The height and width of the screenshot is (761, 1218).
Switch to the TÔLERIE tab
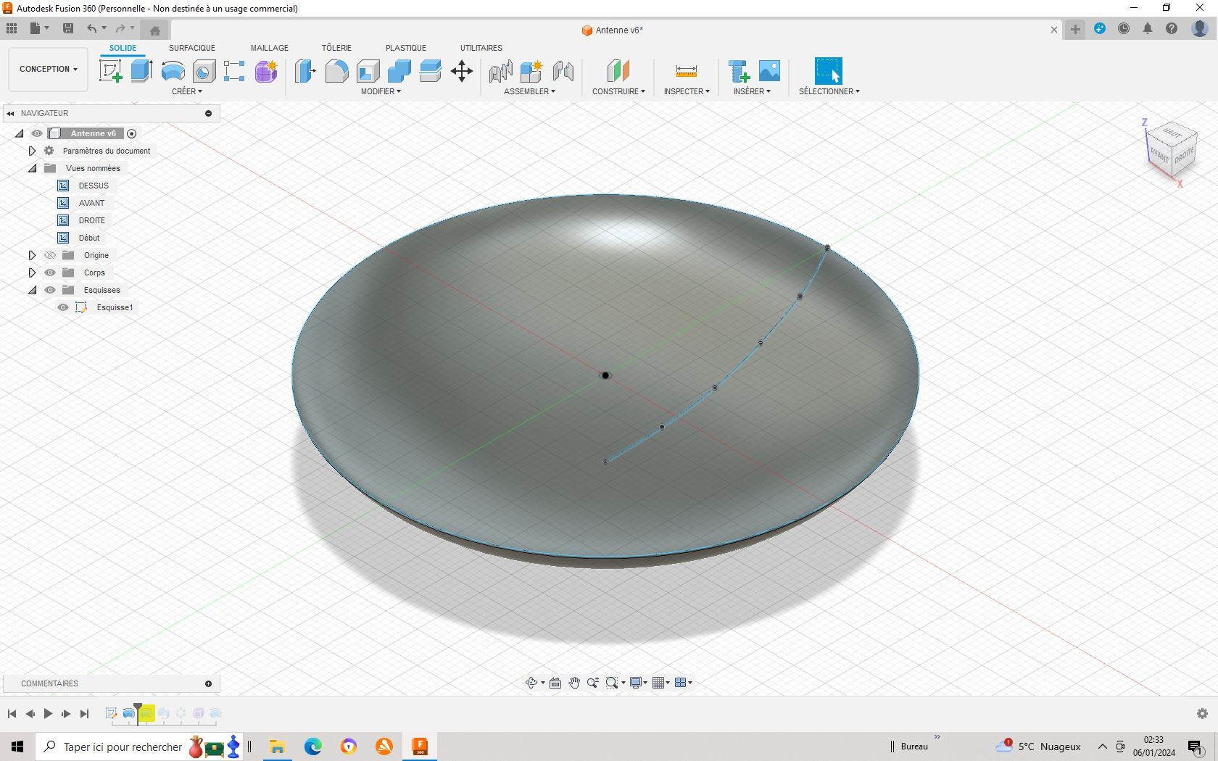(x=336, y=48)
